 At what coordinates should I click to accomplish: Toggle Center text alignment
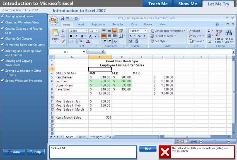(x=109, y=36)
